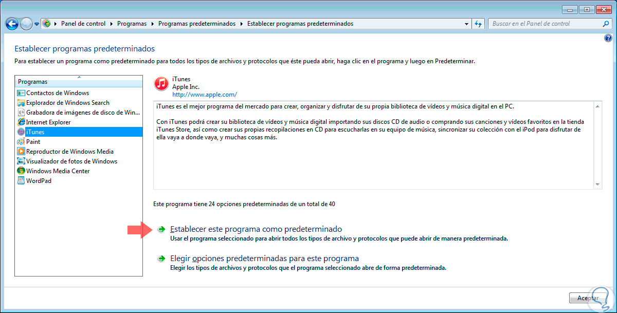
Task: Expand the arrow after Programas predeterminados breadcrumb
Action: pyautogui.click(x=241, y=24)
